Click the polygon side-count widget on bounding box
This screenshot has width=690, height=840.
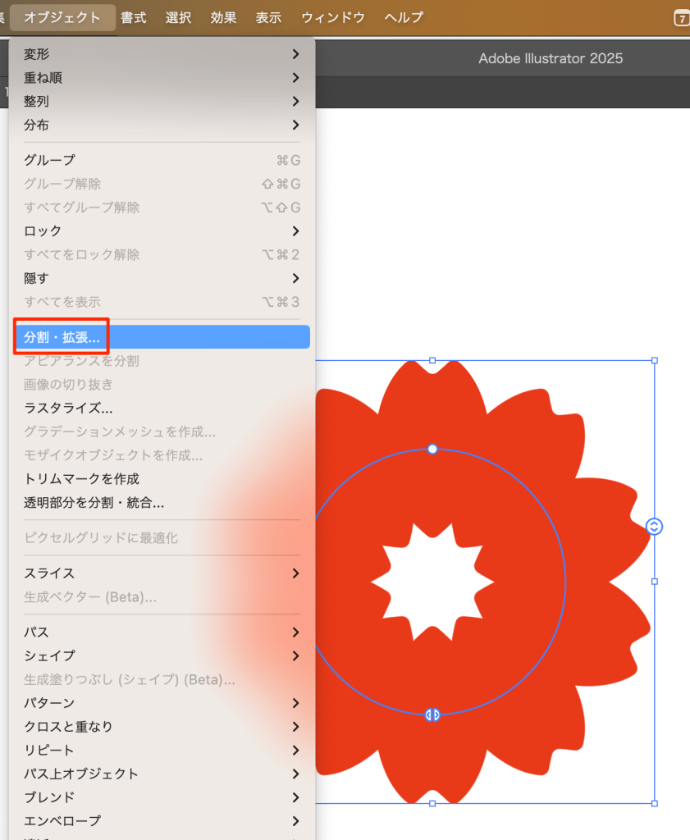tap(654, 527)
